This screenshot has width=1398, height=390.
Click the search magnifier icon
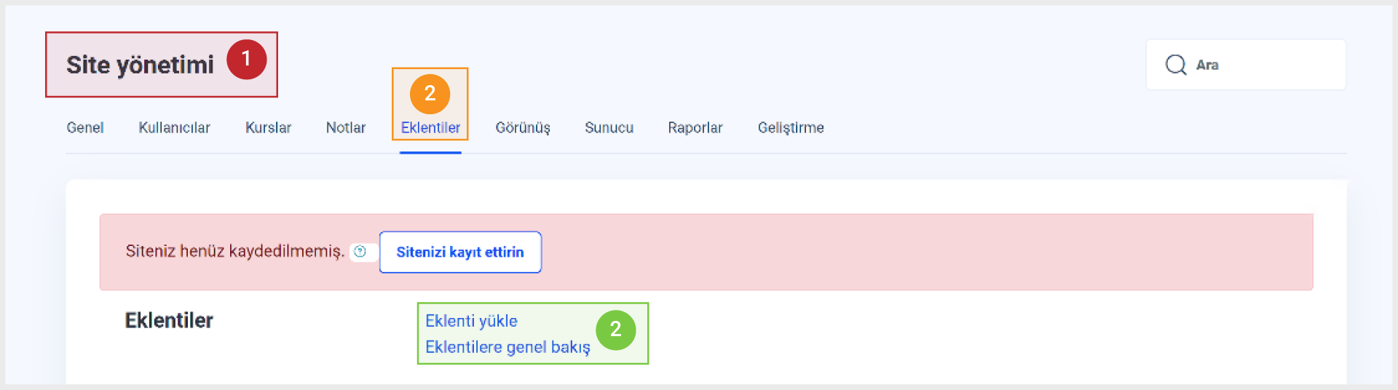pos(1176,65)
